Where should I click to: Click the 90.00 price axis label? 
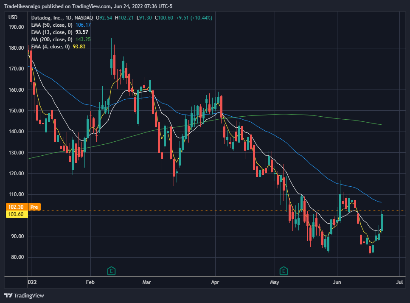pos(17,236)
